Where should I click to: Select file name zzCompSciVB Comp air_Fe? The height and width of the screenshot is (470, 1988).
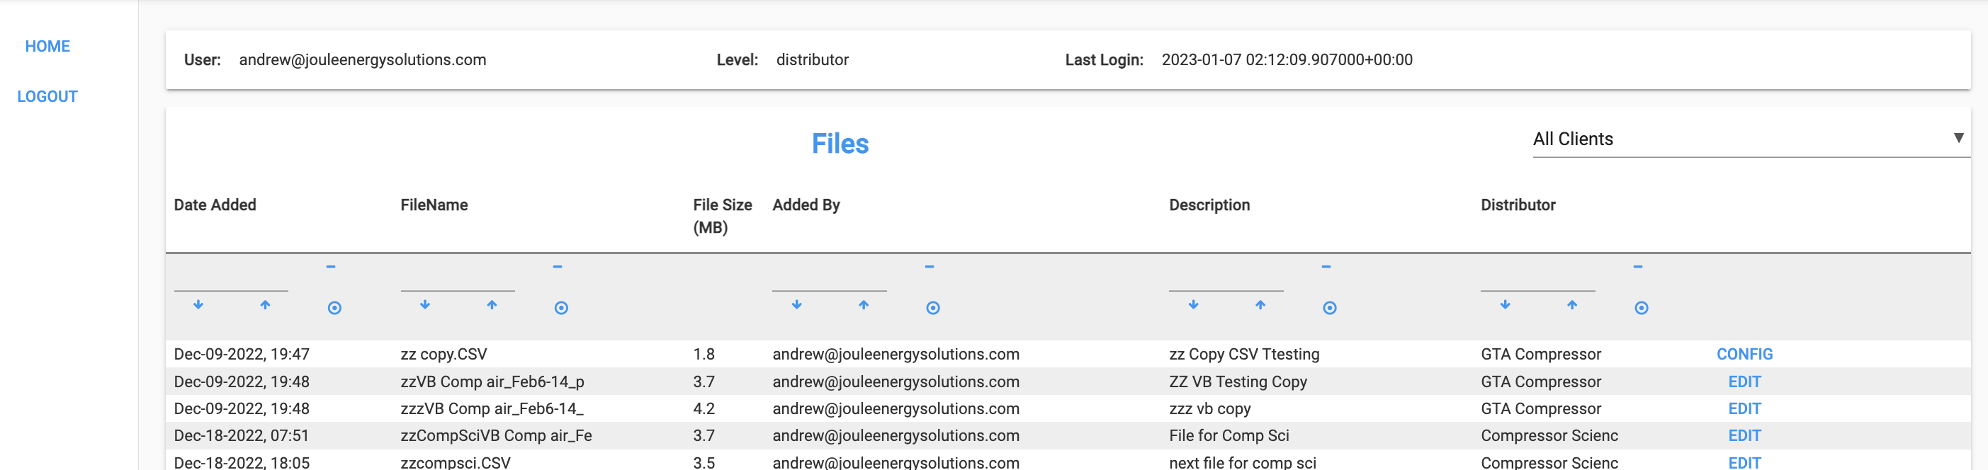496,436
